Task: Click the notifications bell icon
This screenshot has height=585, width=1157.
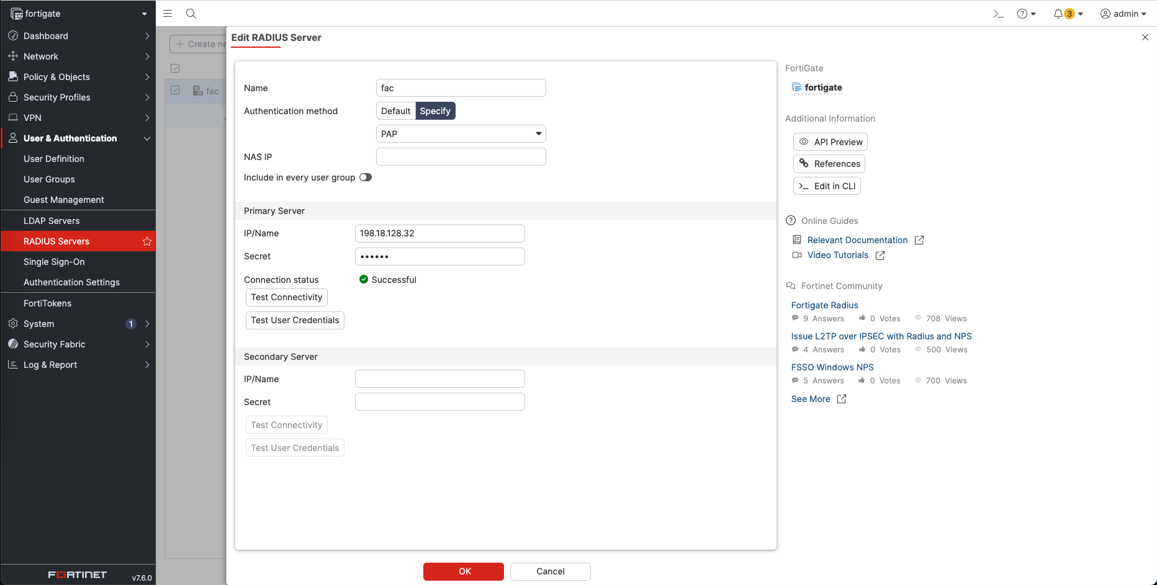Action: pyautogui.click(x=1058, y=14)
